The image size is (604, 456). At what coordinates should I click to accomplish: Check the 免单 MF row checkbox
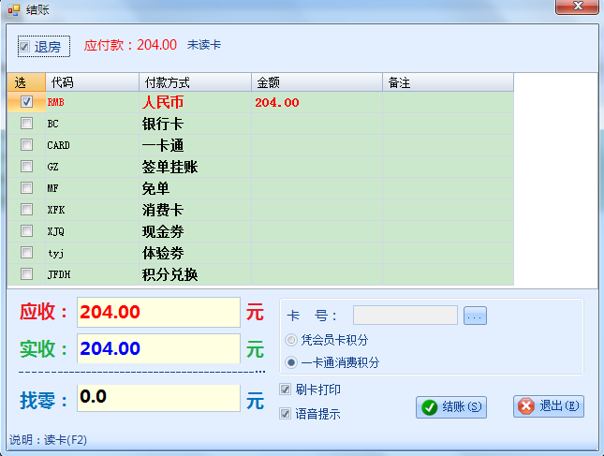(x=26, y=188)
